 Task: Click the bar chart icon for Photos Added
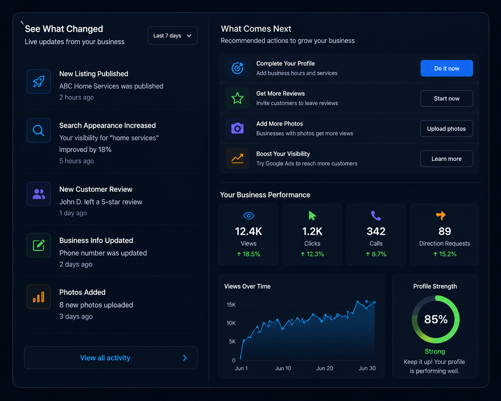[x=39, y=297]
